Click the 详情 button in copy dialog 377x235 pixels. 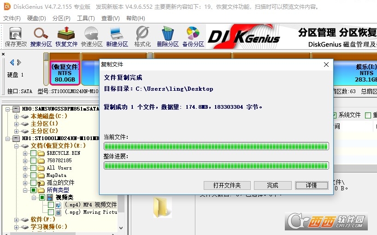pos(312,185)
